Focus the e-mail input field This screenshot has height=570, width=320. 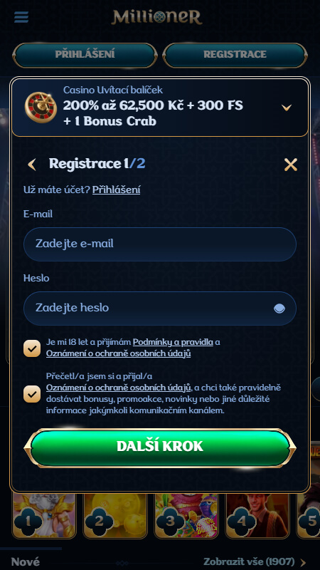pyautogui.click(x=160, y=244)
